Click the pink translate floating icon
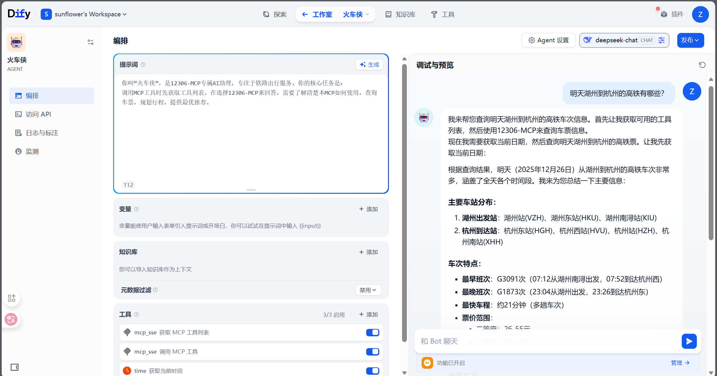 coord(11,319)
